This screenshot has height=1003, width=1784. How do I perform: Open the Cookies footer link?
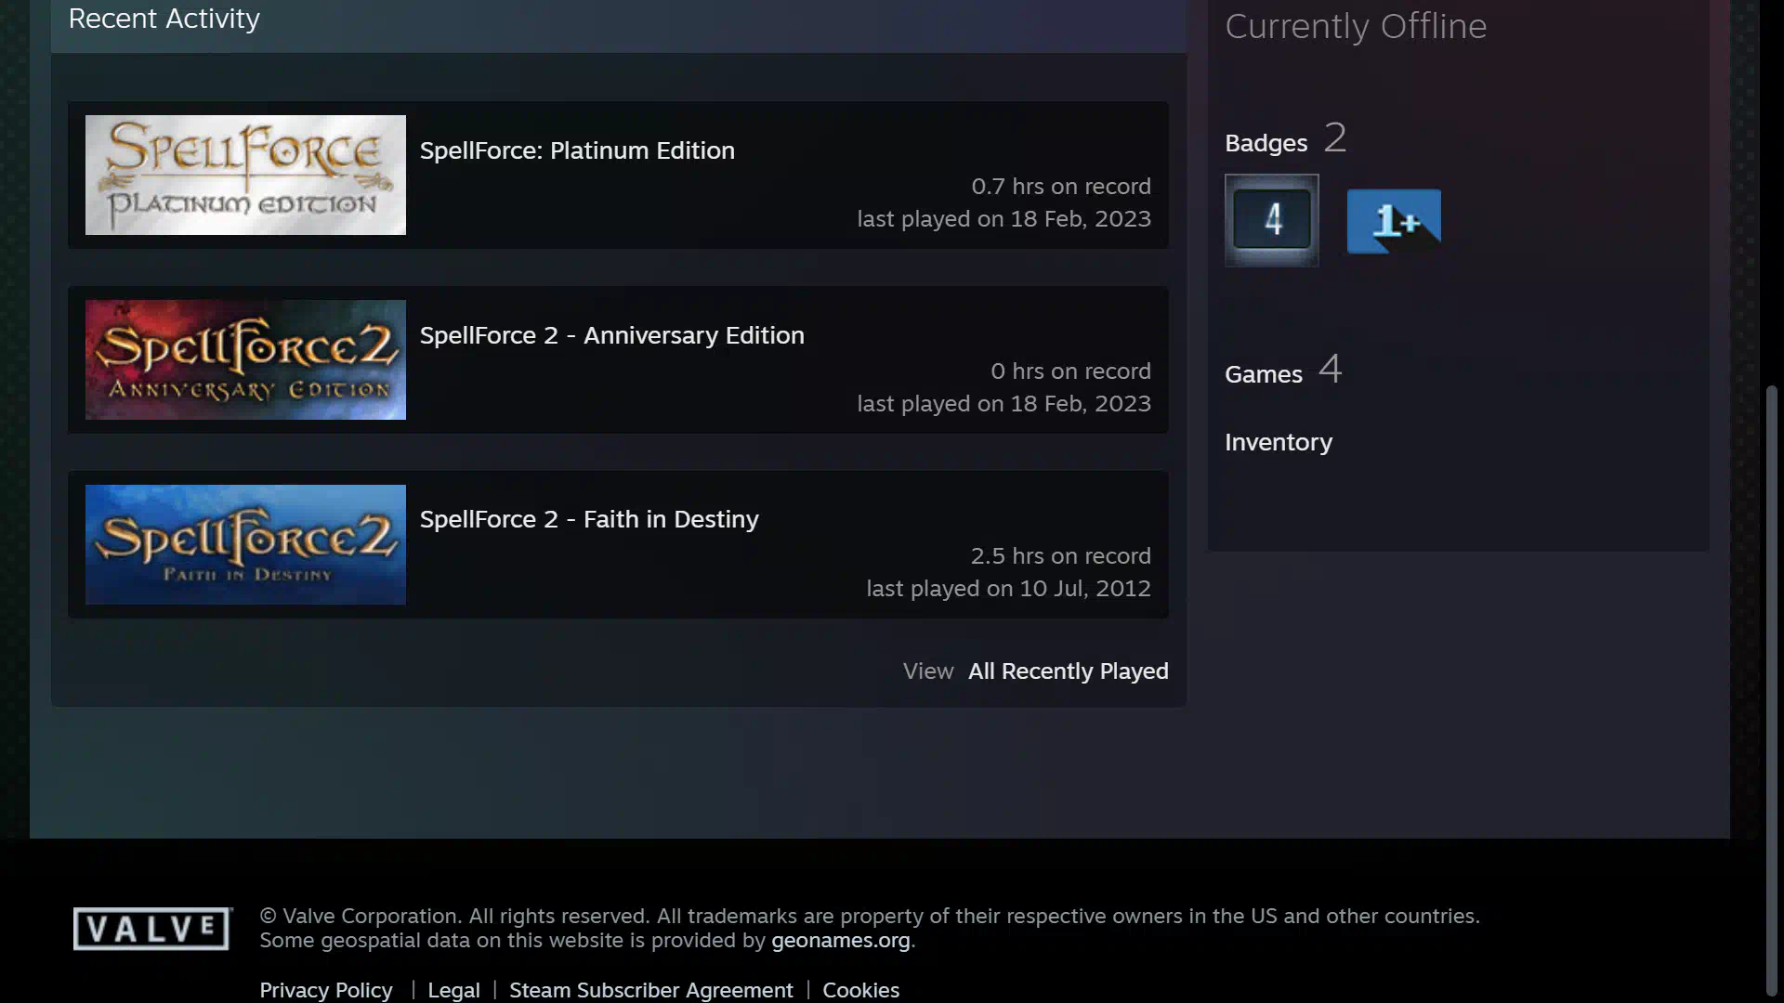tap(860, 990)
